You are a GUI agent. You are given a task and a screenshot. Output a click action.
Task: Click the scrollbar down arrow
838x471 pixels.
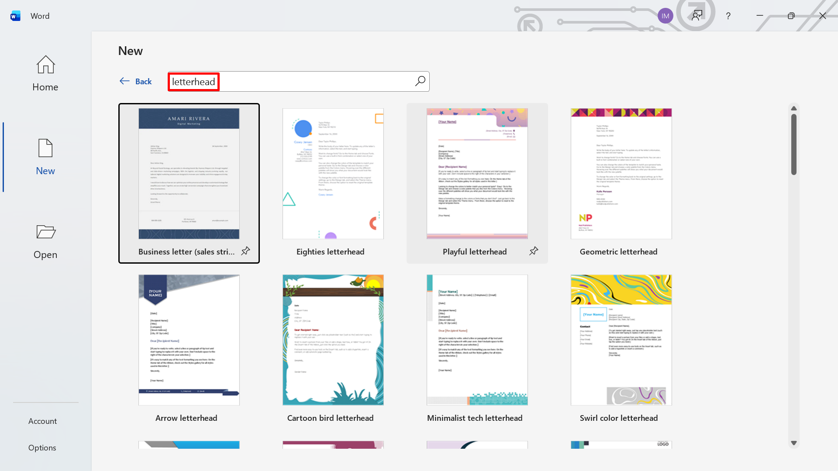tap(794, 443)
